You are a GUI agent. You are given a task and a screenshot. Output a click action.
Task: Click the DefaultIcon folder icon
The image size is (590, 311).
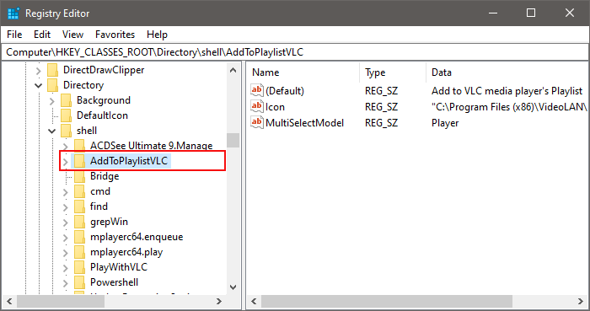(x=67, y=115)
